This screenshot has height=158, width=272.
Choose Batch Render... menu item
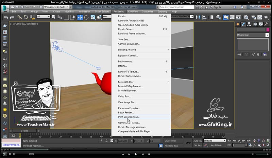[x=141, y=113]
